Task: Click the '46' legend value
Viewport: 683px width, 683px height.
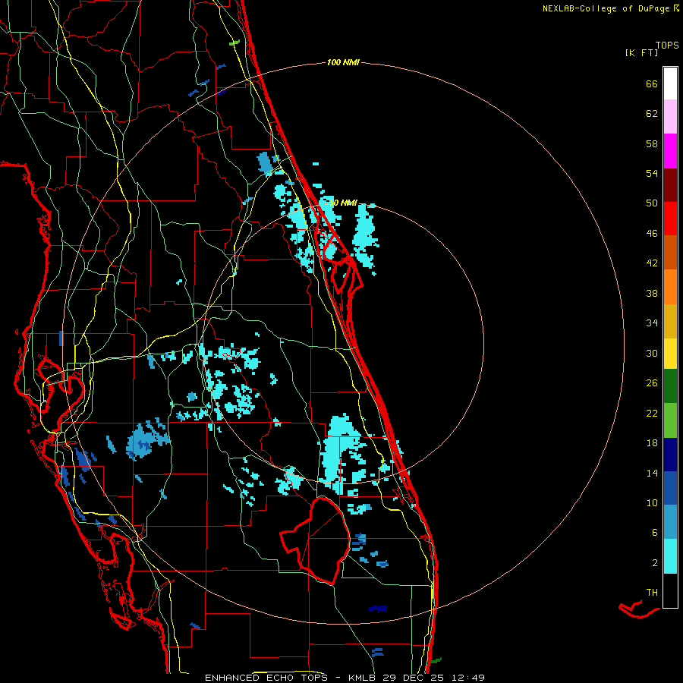Action: 652,234
